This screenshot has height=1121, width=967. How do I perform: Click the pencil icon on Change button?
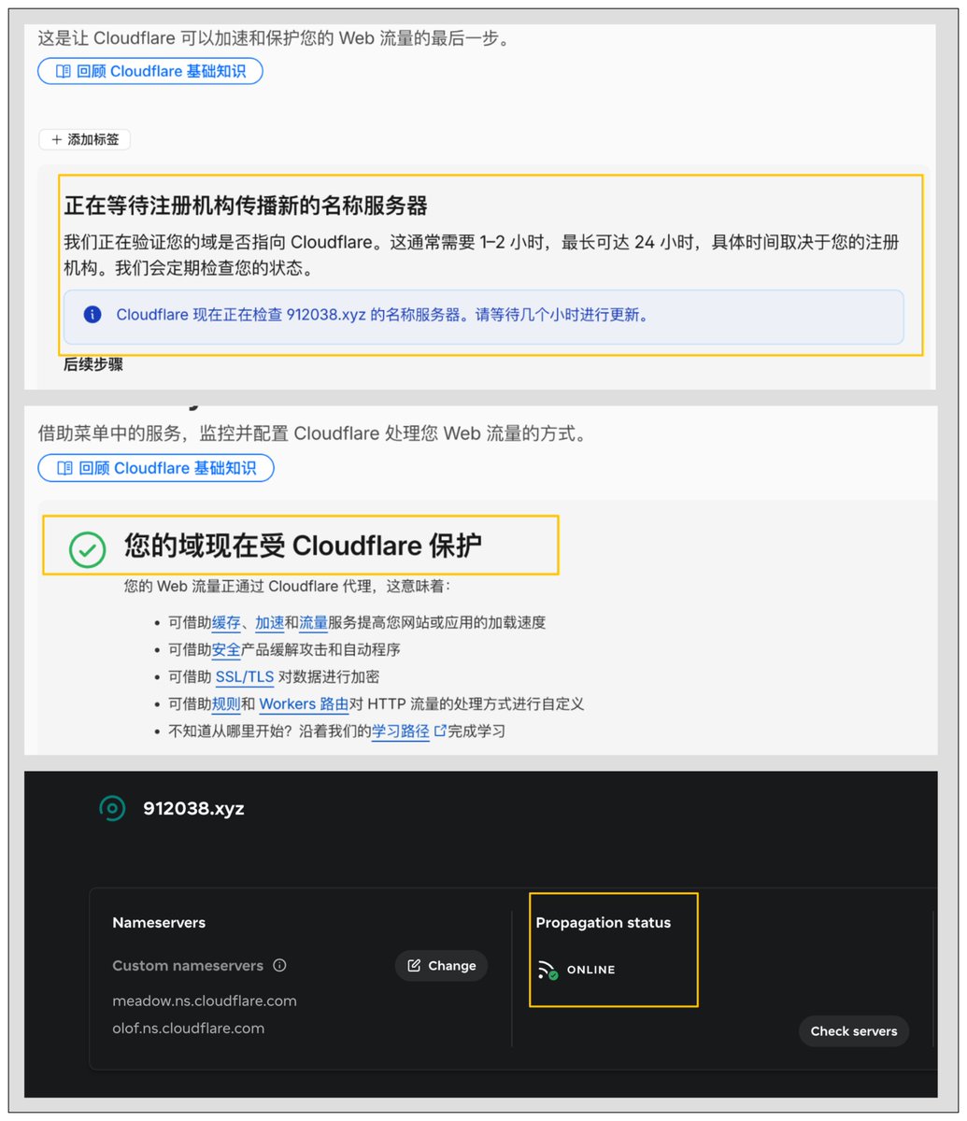[x=414, y=966]
